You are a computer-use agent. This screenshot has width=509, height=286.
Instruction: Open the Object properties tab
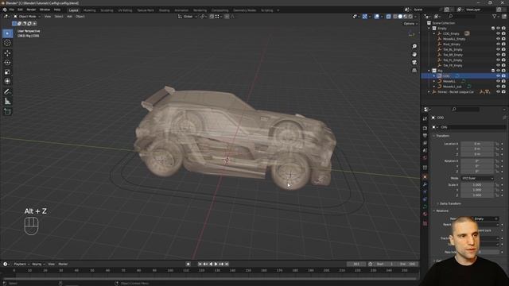(x=425, y=177)
